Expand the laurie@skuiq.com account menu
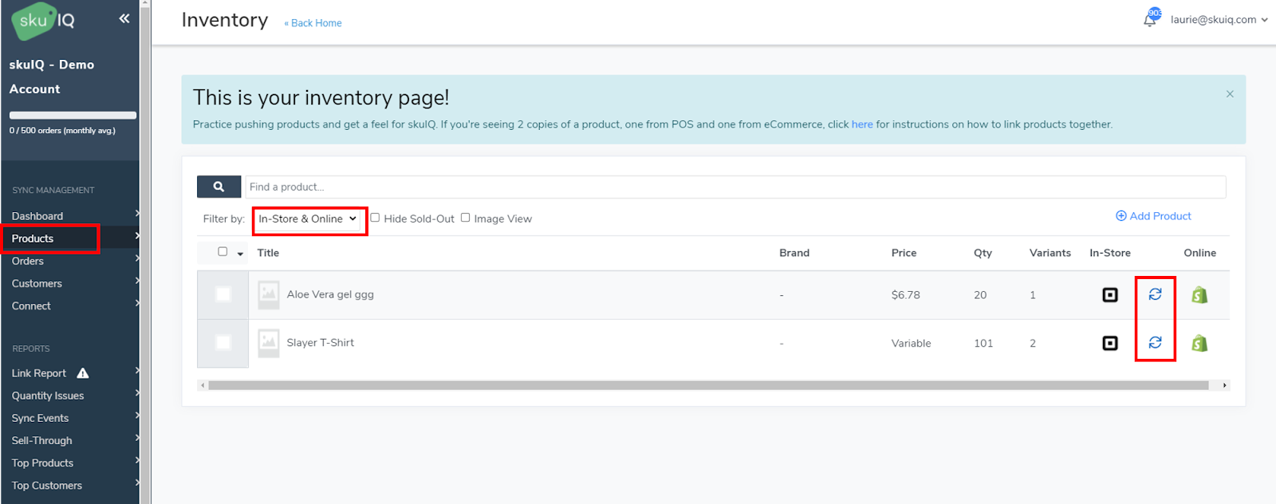The height and width of the screenshot is (504, 1276). pos(1219,20)
